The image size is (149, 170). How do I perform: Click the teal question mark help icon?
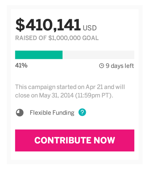click(82, 112)
